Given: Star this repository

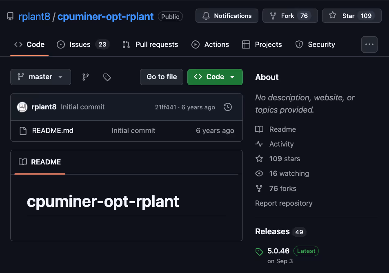Looking at the screenshot, I should pyautogui.click(x=351, y=16).
